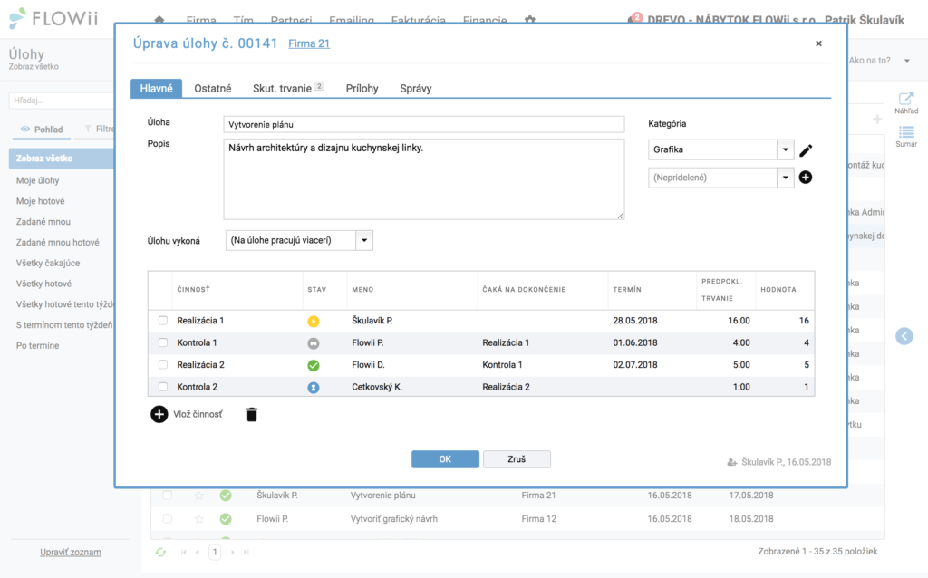Open the Firma 21 link
Screen dimensions: 928x578
coord(309,43)
